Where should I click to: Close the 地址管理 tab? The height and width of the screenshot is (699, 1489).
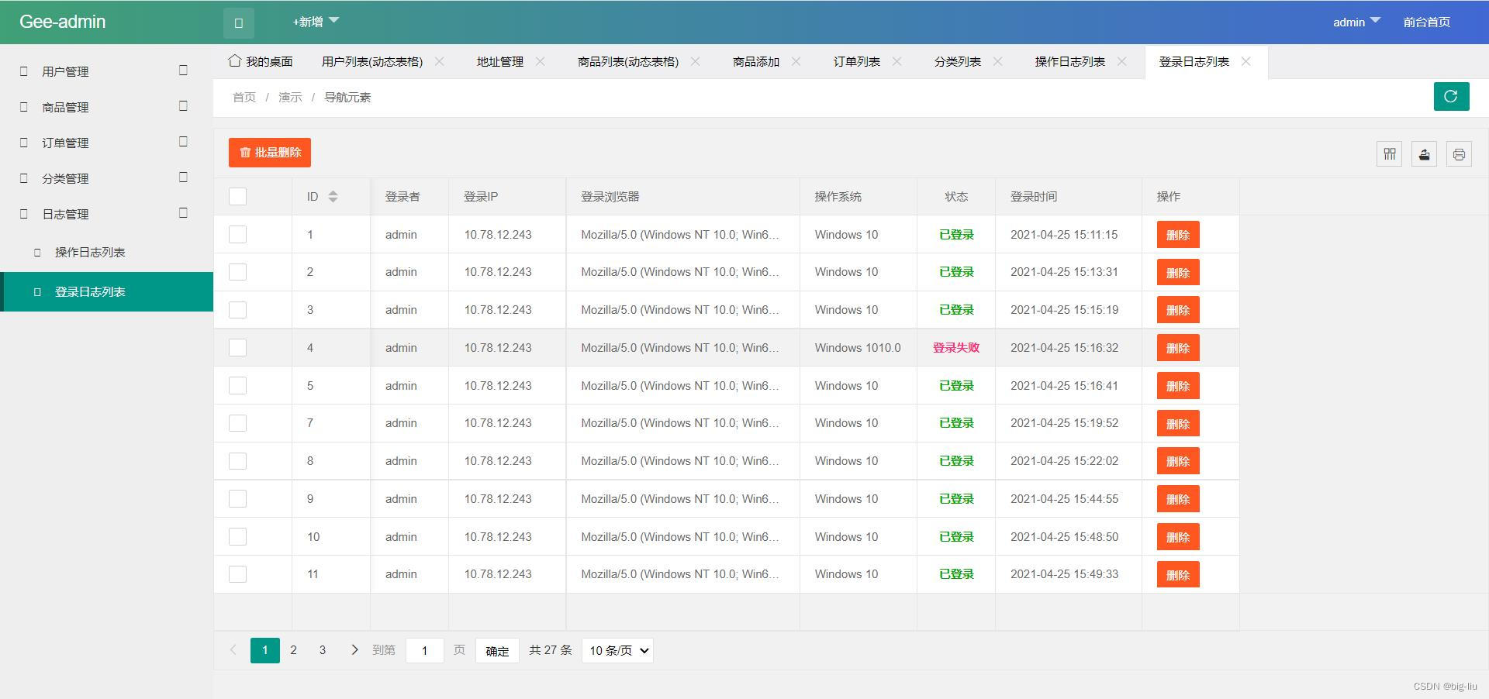click(x=541, y=61)
